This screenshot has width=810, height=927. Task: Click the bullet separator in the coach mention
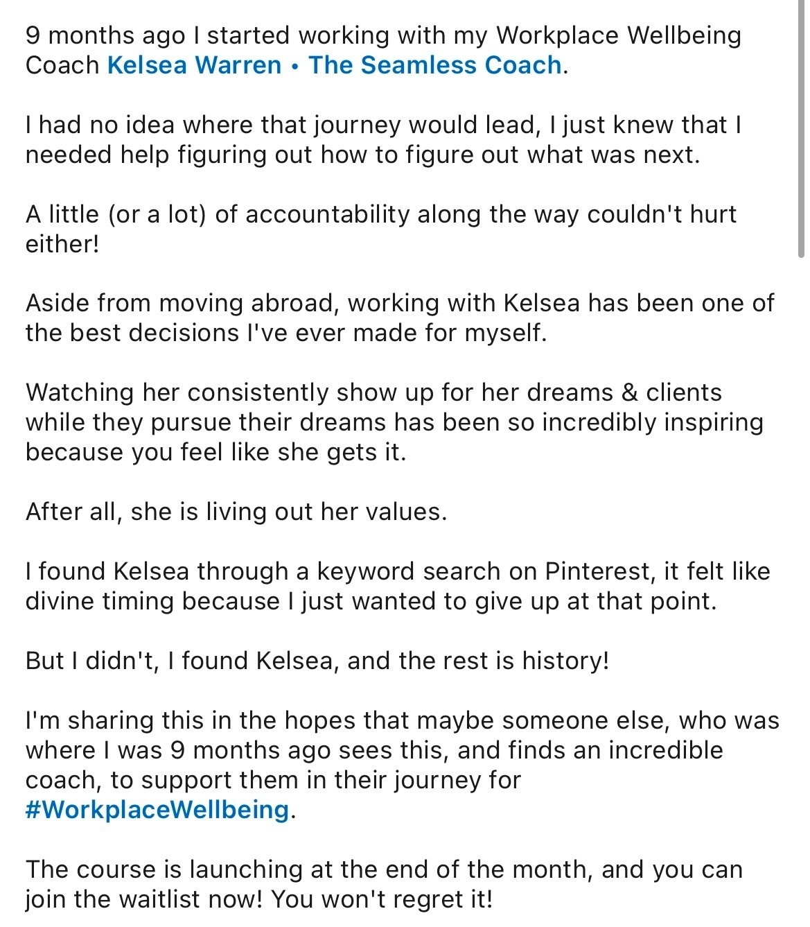[295, 66]
